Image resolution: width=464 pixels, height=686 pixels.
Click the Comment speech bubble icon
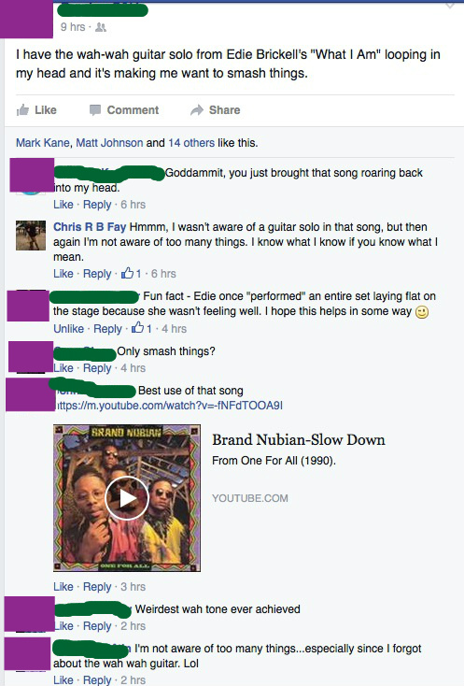tap(95, 109)
